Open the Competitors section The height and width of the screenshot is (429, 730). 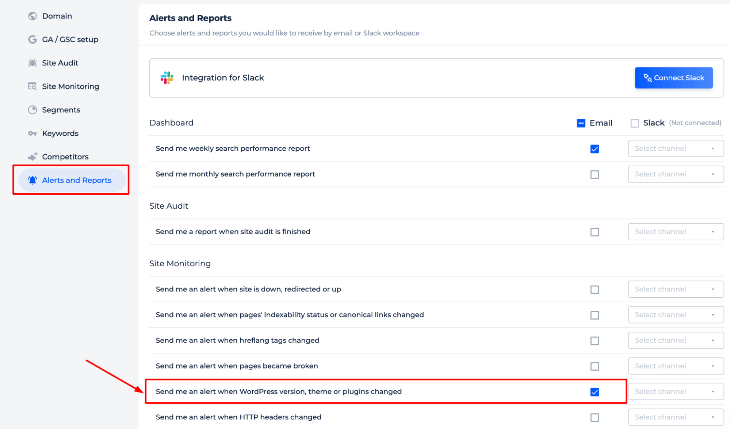(65, 157)
